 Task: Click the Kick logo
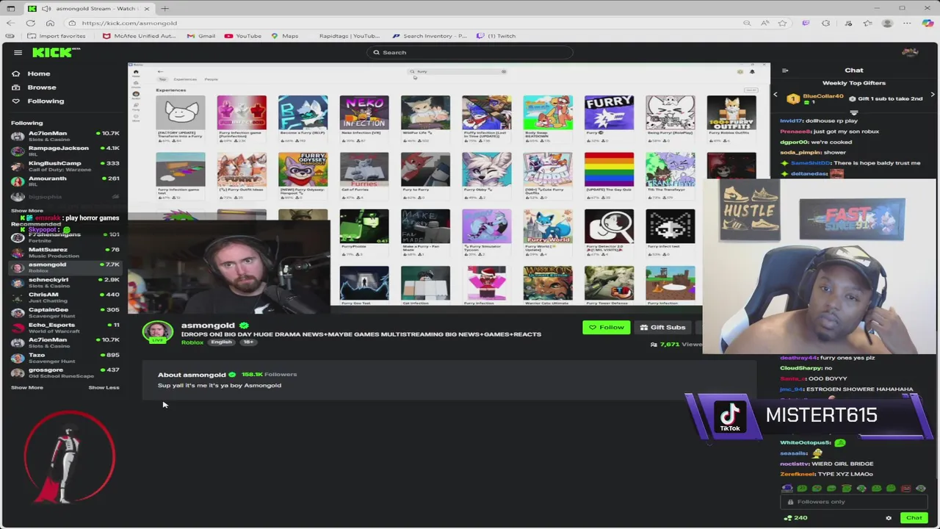(x=56, y=52)
